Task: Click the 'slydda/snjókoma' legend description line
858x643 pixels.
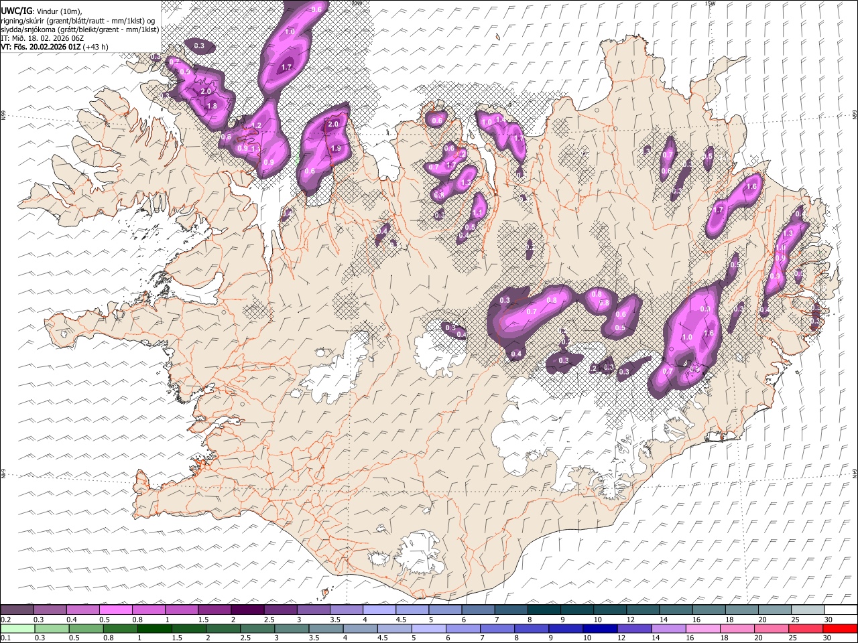Action: (x=80, y=29)
